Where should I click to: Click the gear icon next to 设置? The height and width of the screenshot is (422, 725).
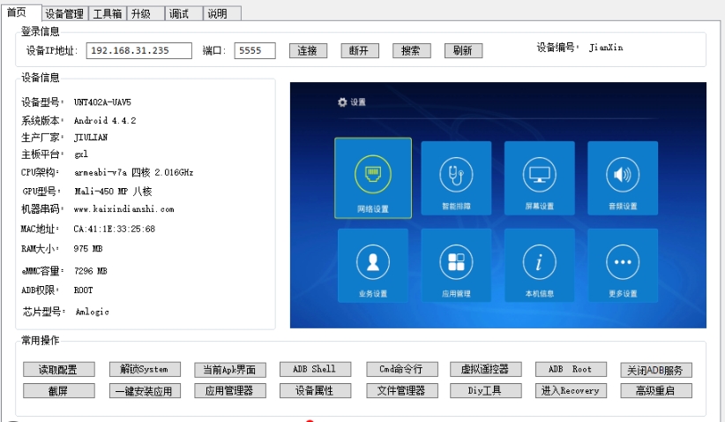342,102
